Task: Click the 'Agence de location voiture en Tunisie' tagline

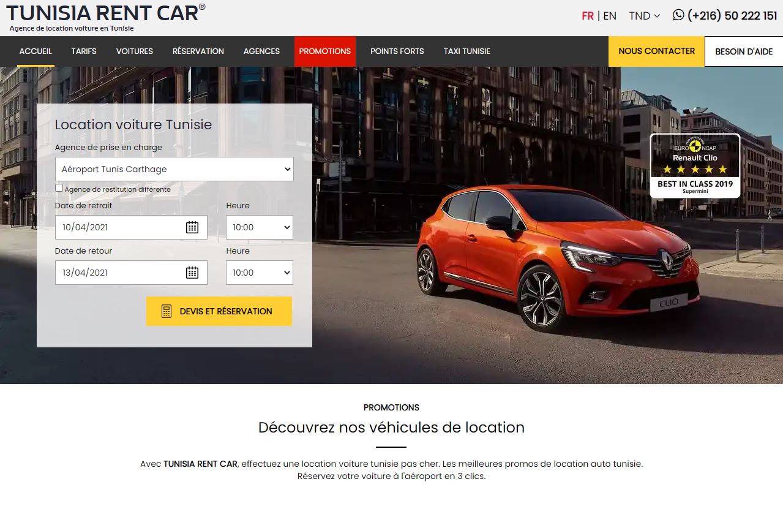Action: 72,28
